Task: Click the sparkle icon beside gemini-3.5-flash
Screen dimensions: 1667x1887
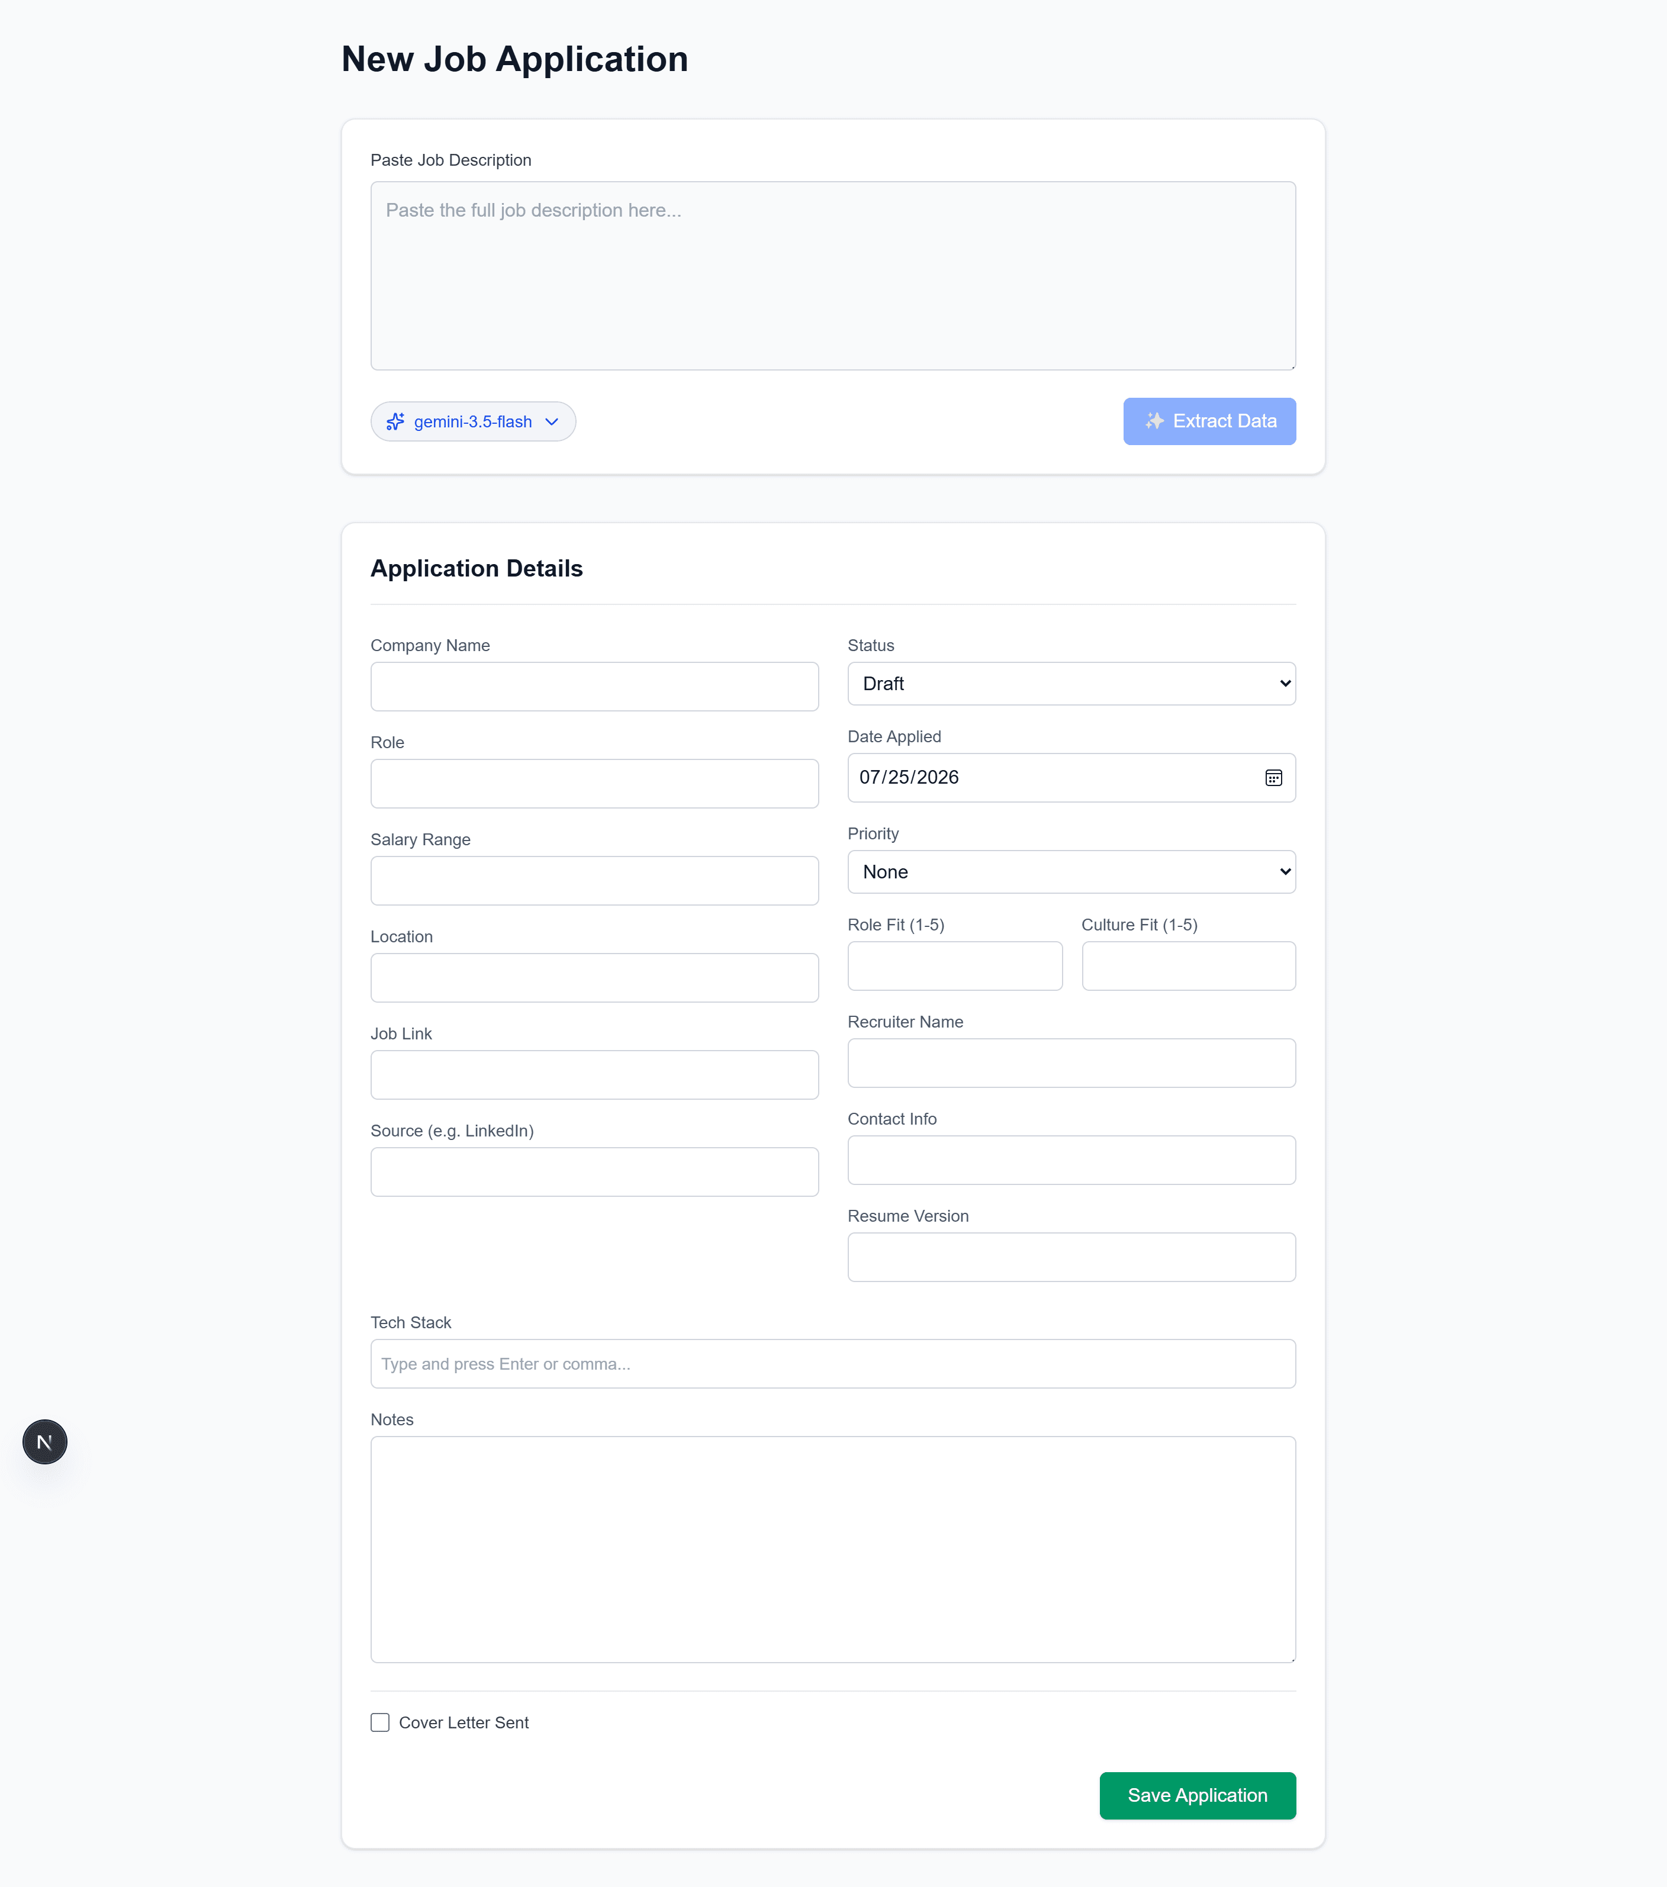Action: tap(395, 422)
